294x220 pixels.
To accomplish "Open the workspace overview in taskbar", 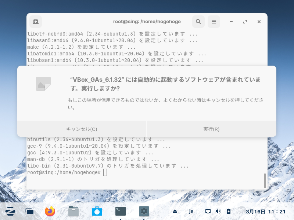I will point(30,212).
